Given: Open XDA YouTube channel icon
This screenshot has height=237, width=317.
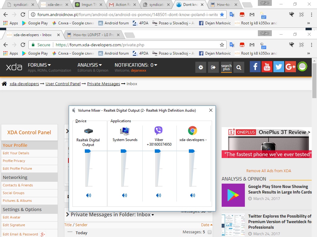Looking at the screenshot, I should (267, 67).
